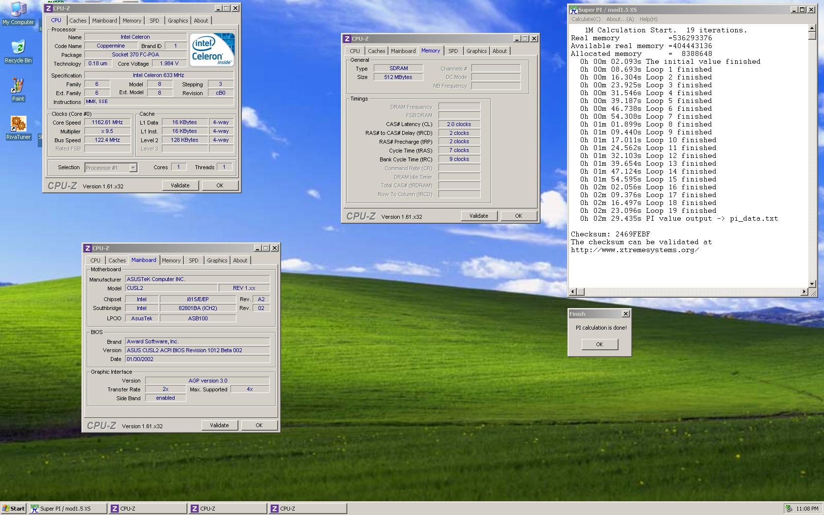
Task: Click the memory Size value 512 MBytes
Action: point(398,77)
